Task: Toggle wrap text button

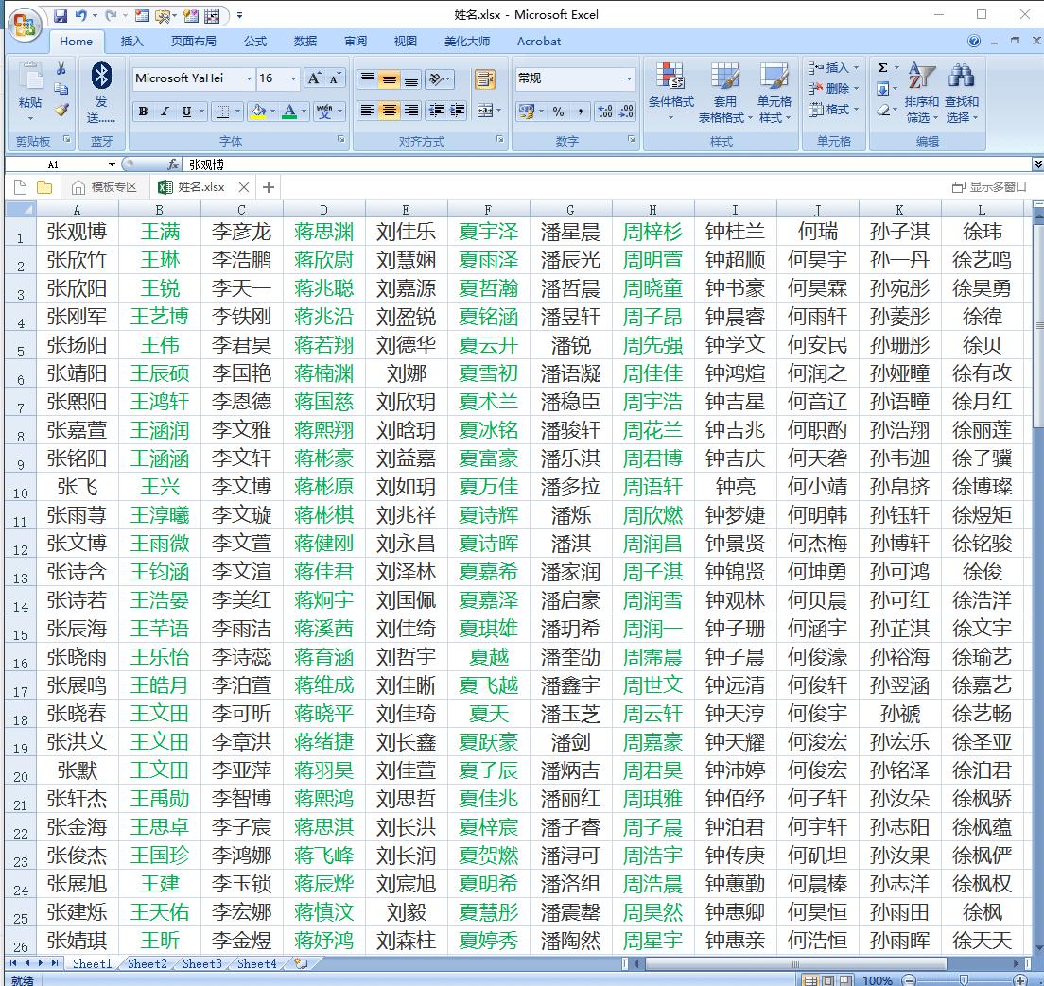Action: pyautogui.click(x=484, y=79)
